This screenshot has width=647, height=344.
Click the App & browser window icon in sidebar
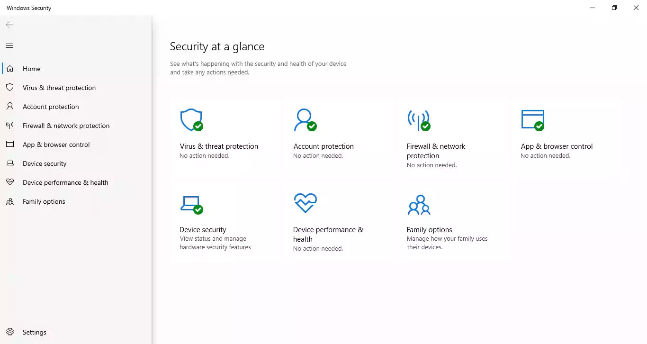point(10,145)
